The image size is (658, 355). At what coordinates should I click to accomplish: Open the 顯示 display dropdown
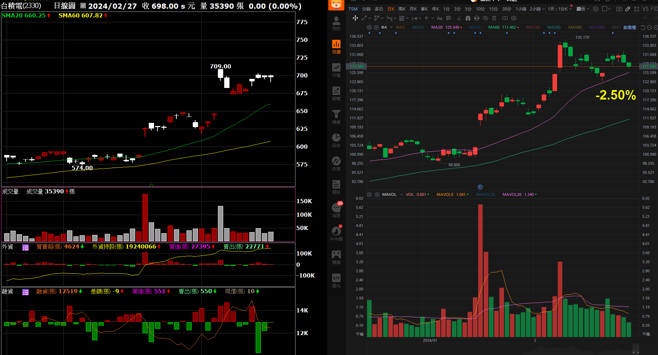pyautogui.click(x=583, y=9)
